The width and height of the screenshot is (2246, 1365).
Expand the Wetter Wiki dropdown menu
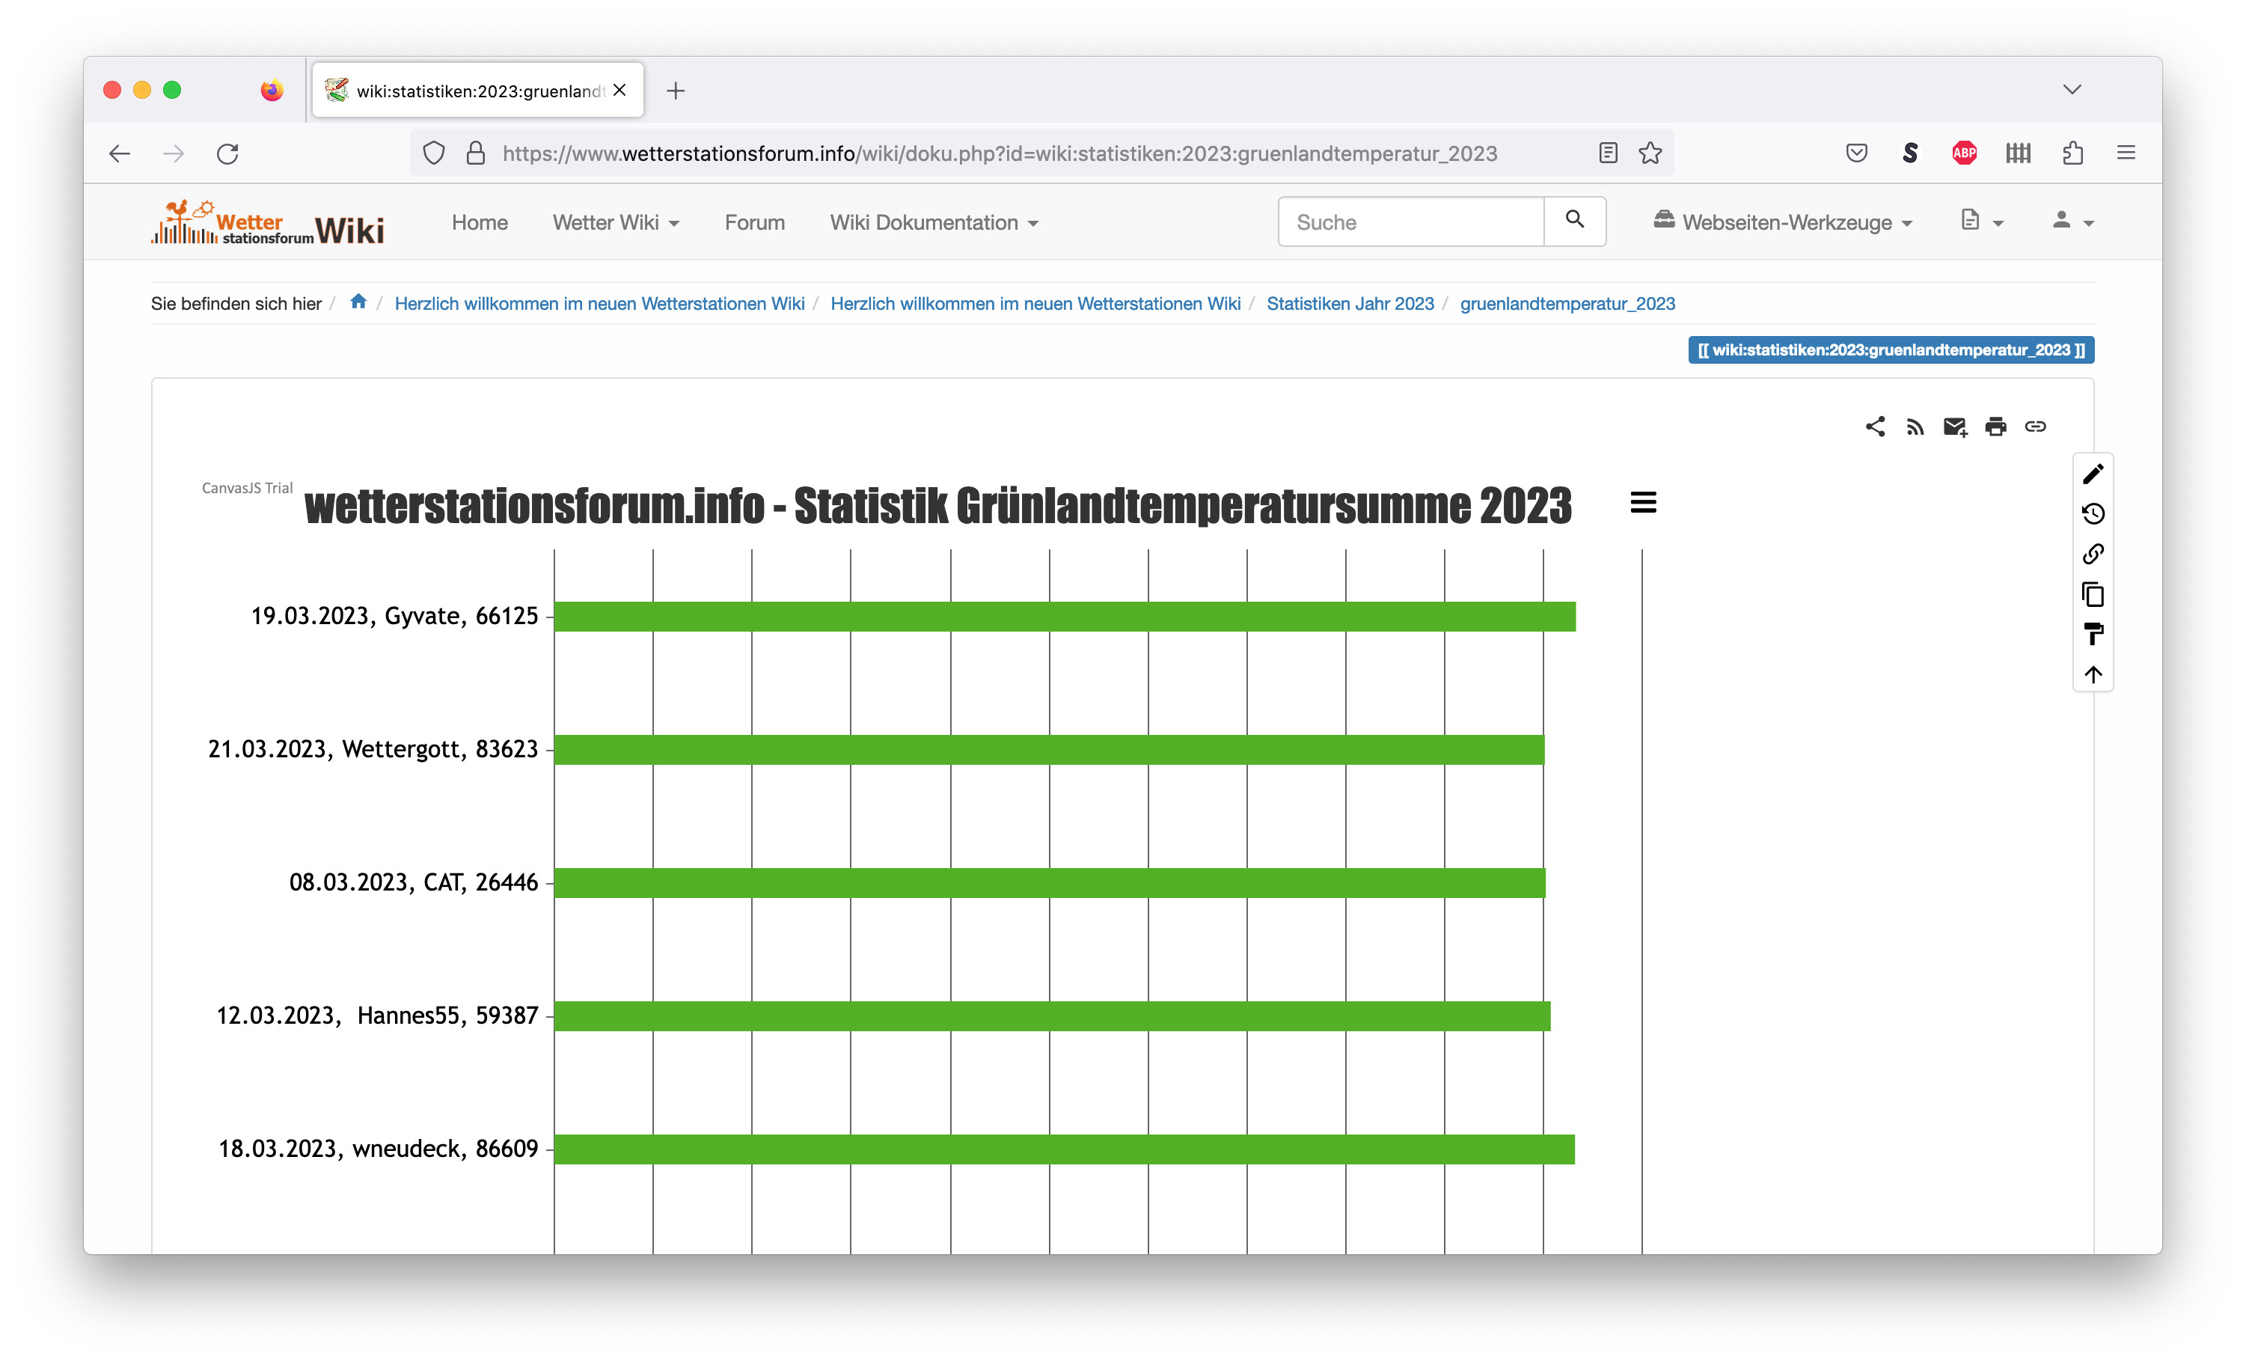[615, 222]
